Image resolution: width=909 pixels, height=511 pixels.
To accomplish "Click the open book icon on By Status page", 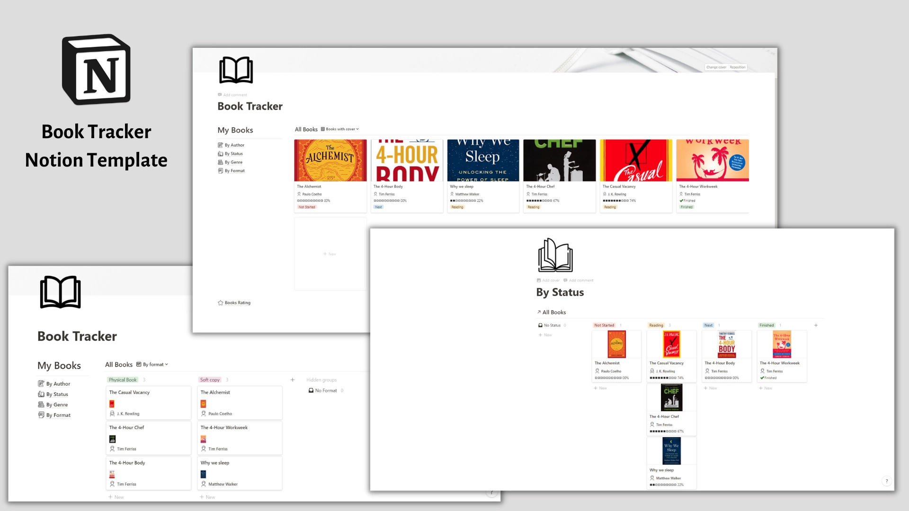I will pos(555,255).
